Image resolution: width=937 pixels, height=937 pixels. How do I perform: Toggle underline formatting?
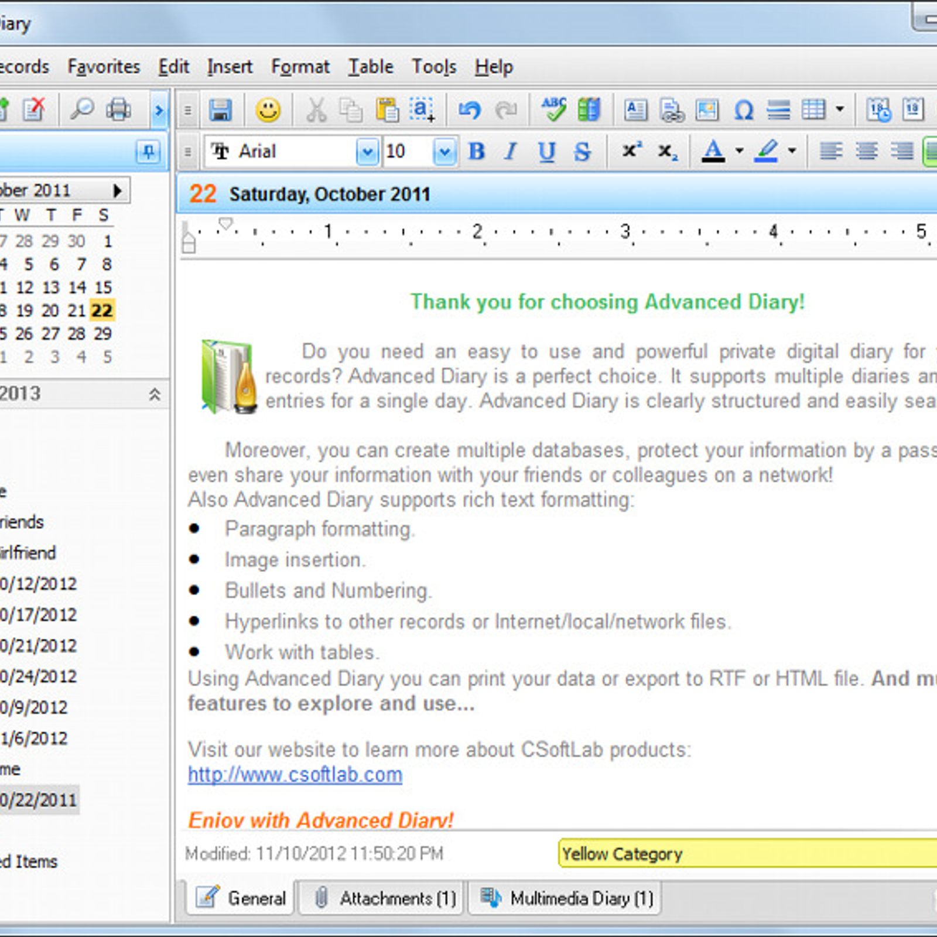pos(546,151)
